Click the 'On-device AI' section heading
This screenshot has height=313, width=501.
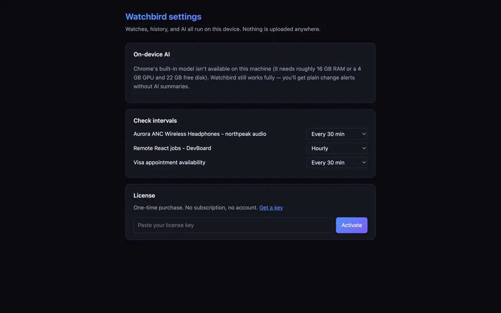click(x=151, y=54)
